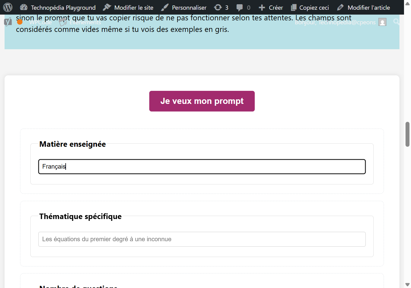Click Copiez ceci in admin bar
This screenshot has height=288, width=411.
coord(310,7)
